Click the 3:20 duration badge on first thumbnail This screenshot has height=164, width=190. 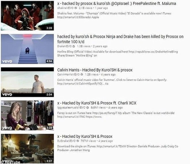pos(49,28)
